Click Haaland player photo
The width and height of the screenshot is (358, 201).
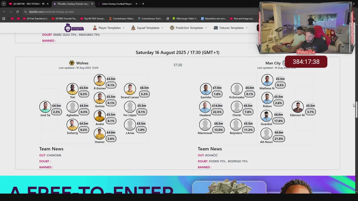pos(205,107)
